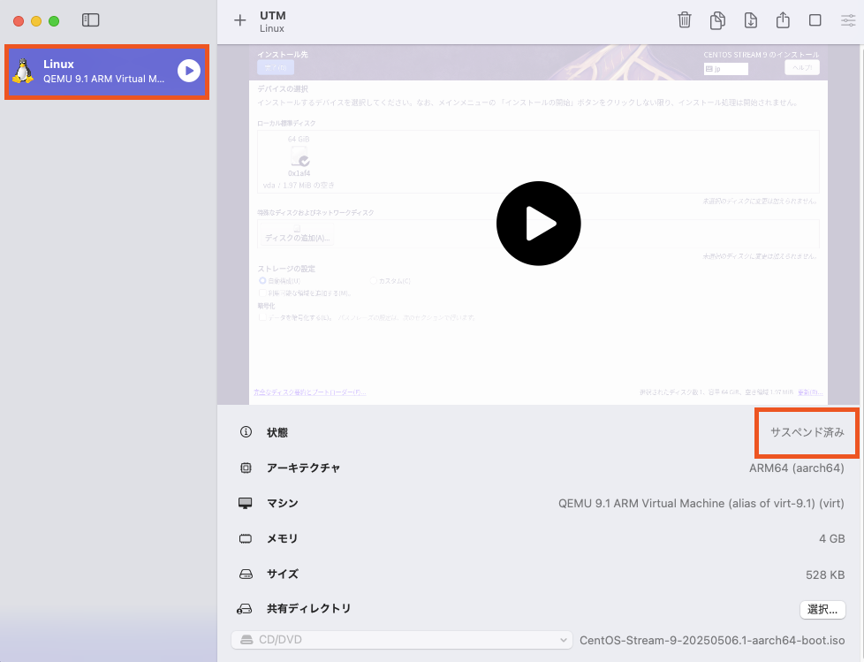Click the CentOS-Stream-9 ISO file name
The image size is (864, 662).
point(712,641)
